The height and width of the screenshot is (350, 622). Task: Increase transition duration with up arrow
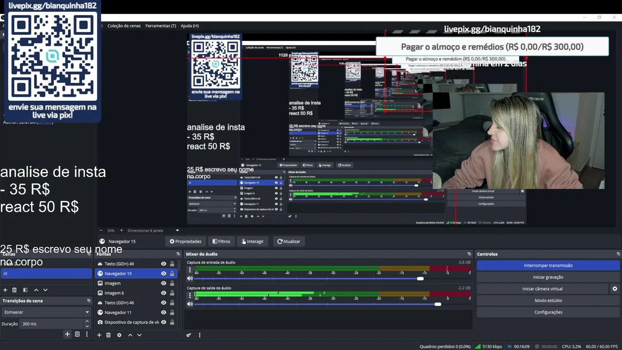[87, 321]
